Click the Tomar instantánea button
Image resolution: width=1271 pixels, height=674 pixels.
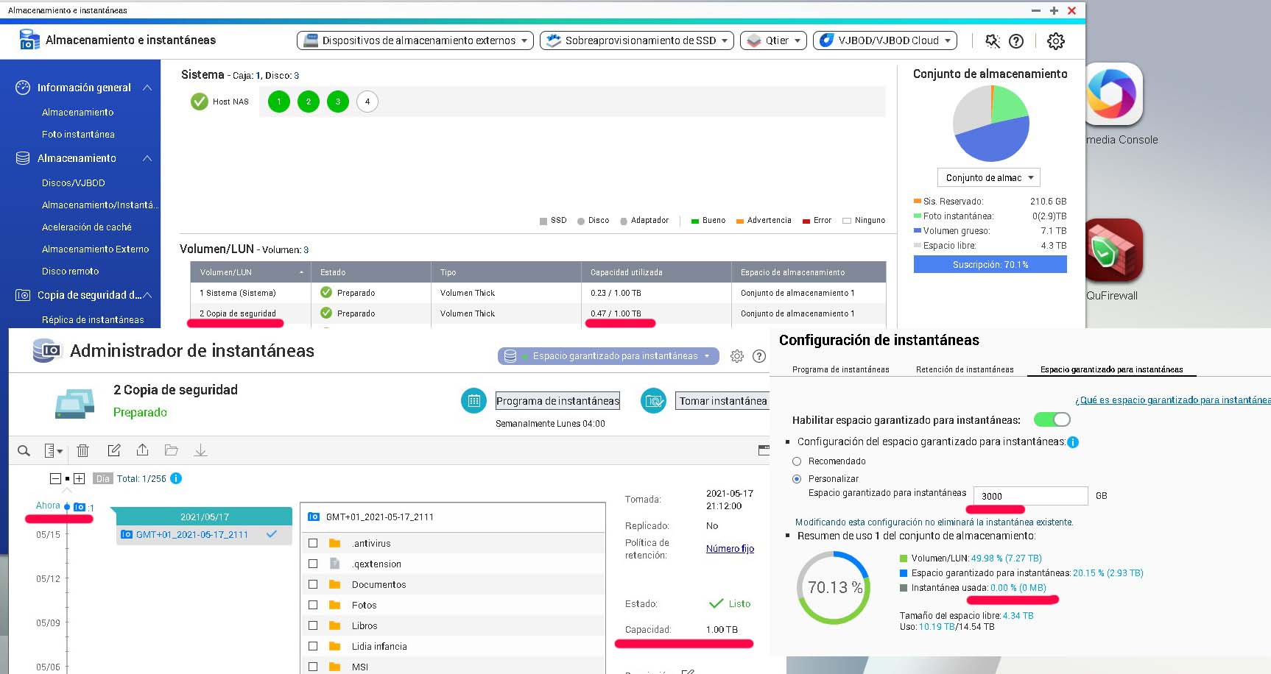pos(722,401)
